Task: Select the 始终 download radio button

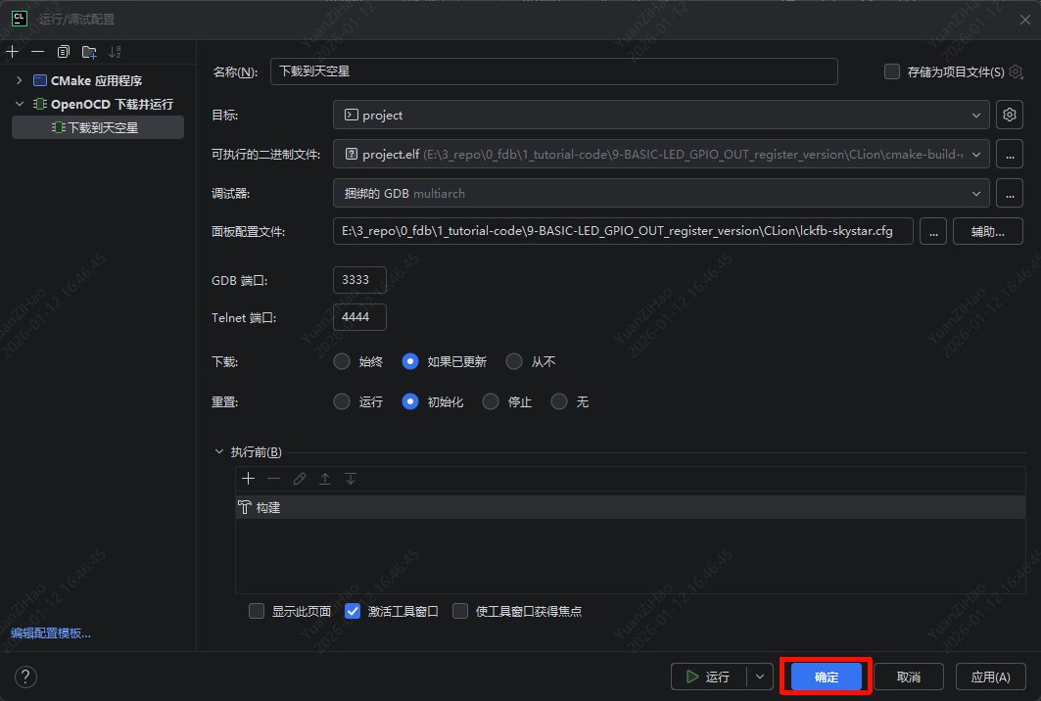Action: click(x=342, y=361)
